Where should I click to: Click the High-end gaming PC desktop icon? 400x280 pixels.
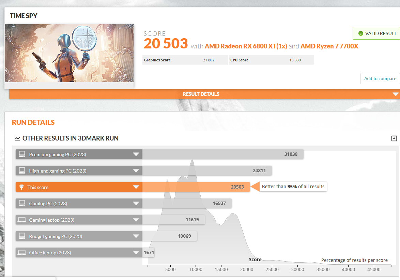[x=22, y=171]
